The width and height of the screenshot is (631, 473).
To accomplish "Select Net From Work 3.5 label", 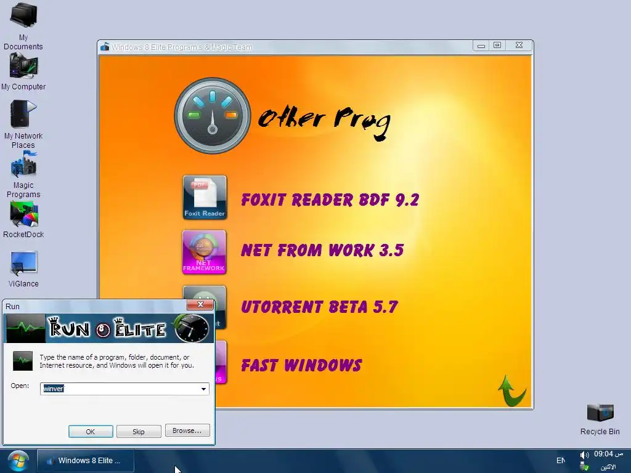I will (322, 250).
